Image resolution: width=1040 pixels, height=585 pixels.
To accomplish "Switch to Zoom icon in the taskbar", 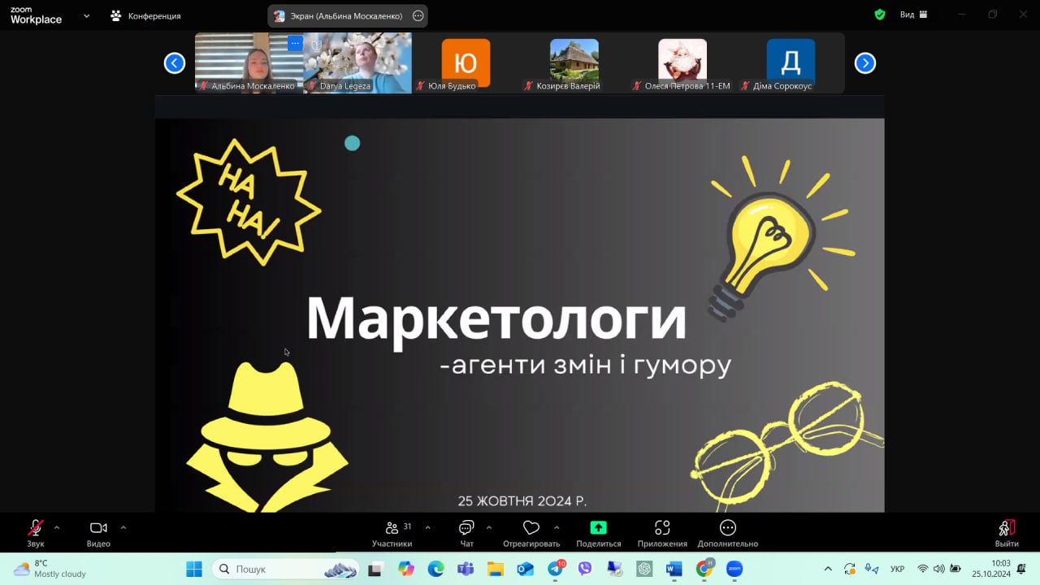I will click(734, 569).
